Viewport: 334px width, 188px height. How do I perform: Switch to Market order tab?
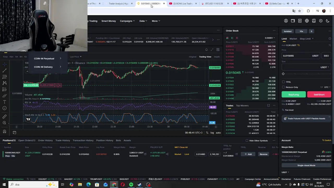point(293,39)
